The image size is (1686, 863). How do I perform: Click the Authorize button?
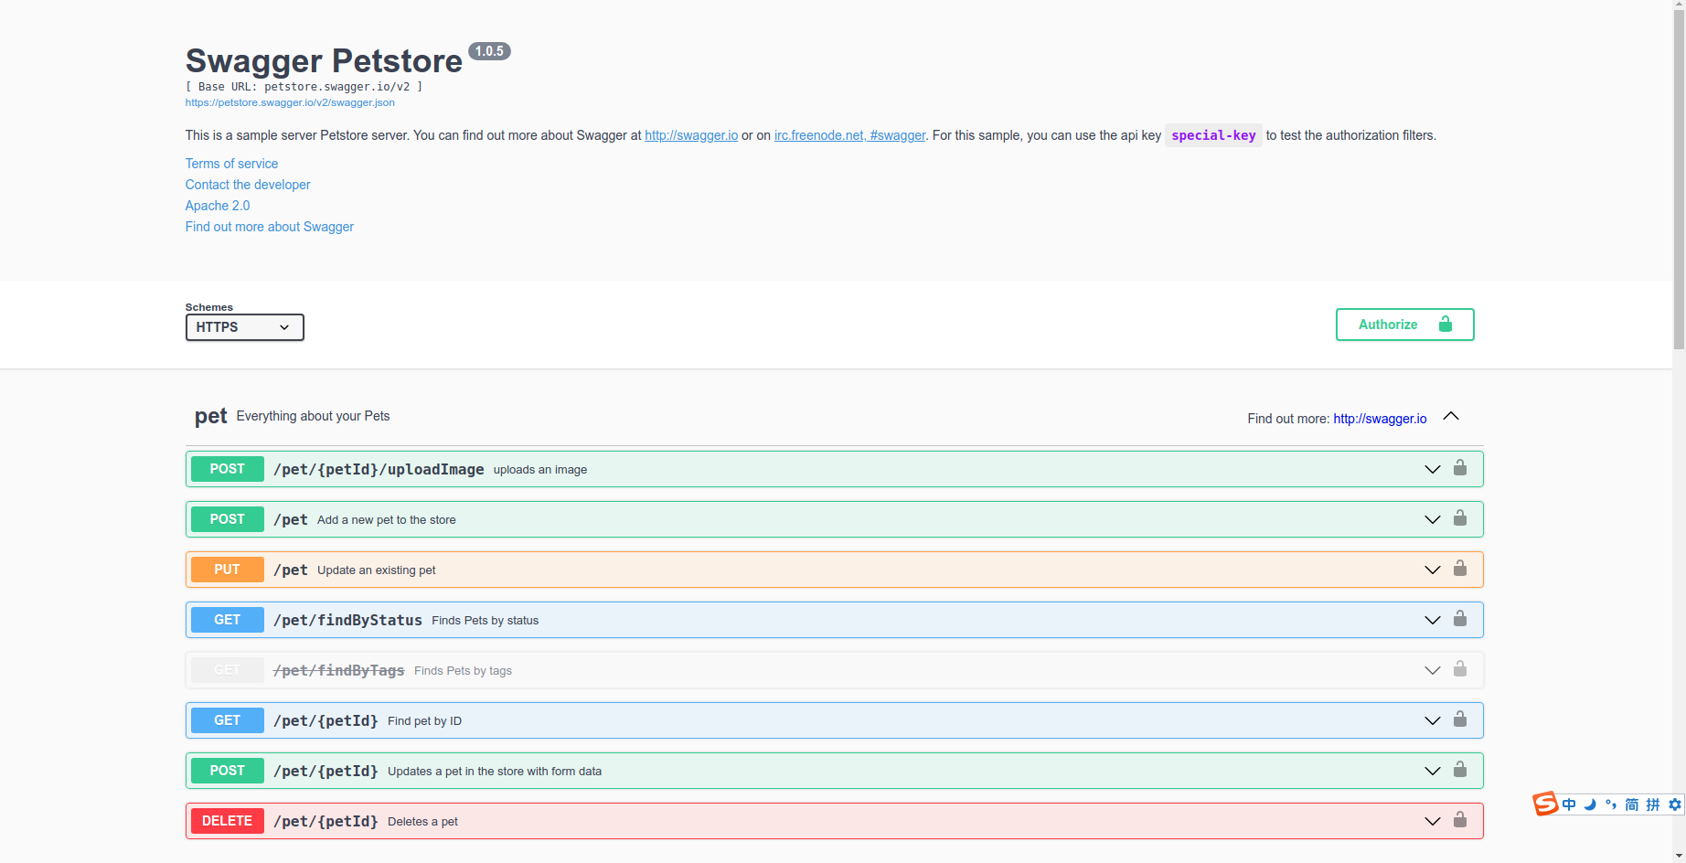(x=1404, y=325)
